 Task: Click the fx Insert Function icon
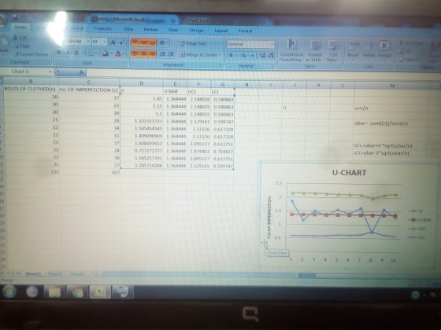[x=81, y=72]
